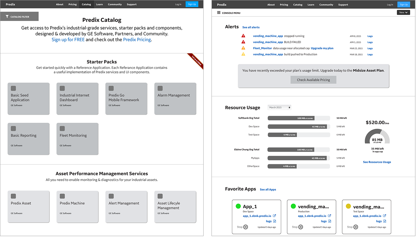The width and height of the screenshot is (416, 237).
Task: Click the Fleet_Monitor alert link
Action: coord(262,48)
